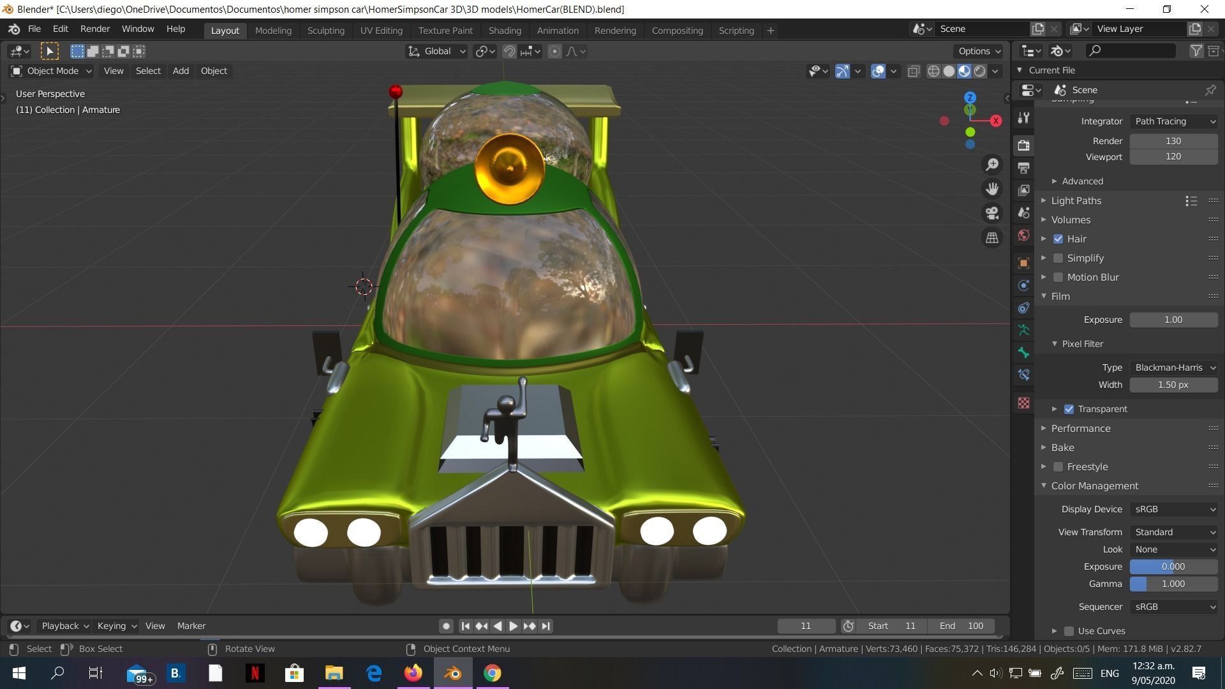This screenshot has height=689, width=1225.
Task: Open the Tool properties tab
Action: pyautogui.click(x=1023, y=118)
